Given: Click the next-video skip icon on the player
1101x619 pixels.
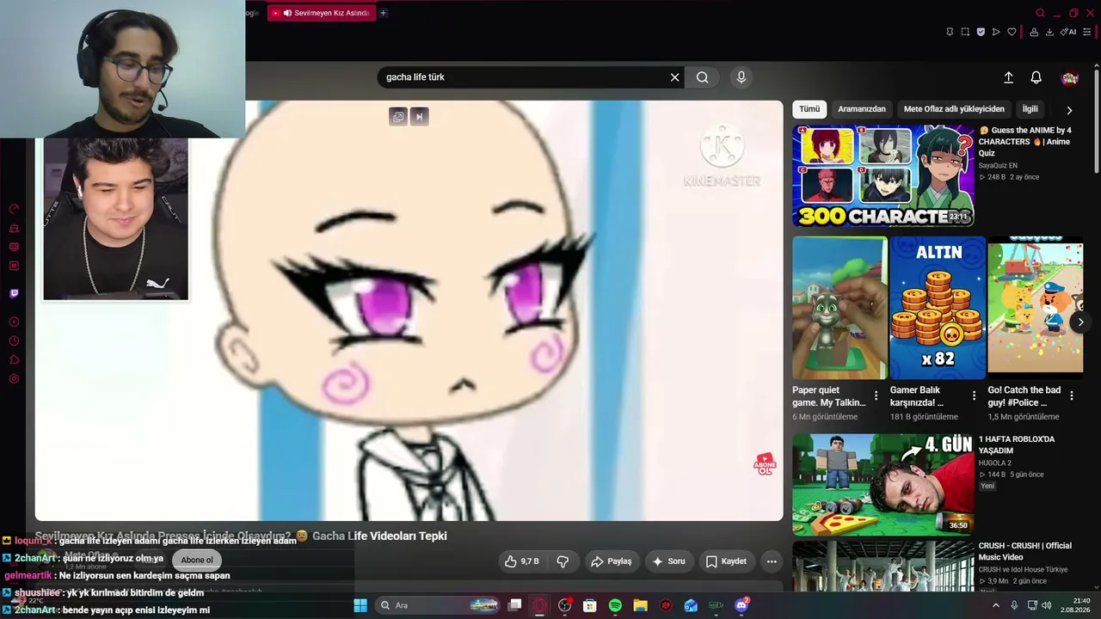Looking at the screenshot, I should point(420,117).
